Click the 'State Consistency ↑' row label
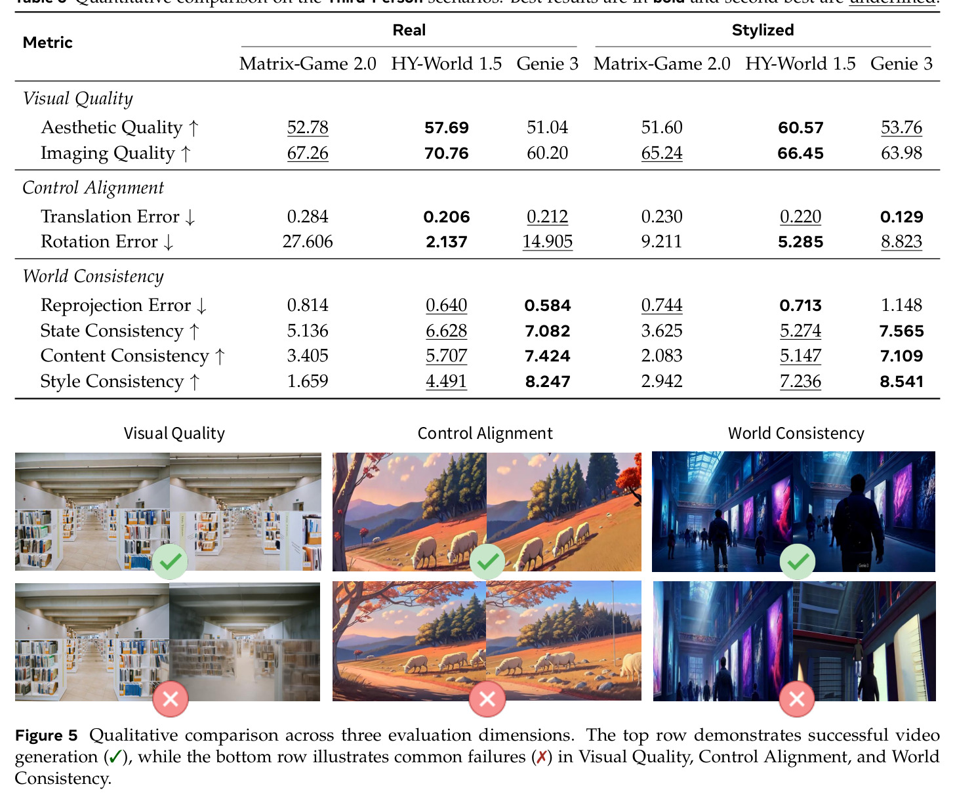 (120, 331)
